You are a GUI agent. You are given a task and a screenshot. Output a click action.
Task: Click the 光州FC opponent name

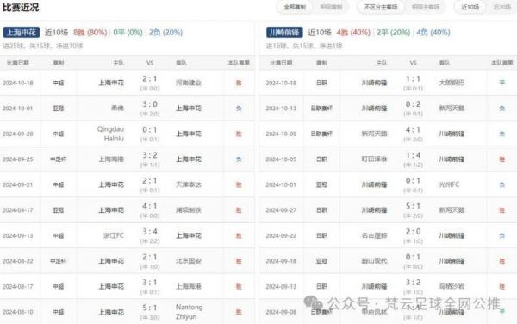pos(449,184)
